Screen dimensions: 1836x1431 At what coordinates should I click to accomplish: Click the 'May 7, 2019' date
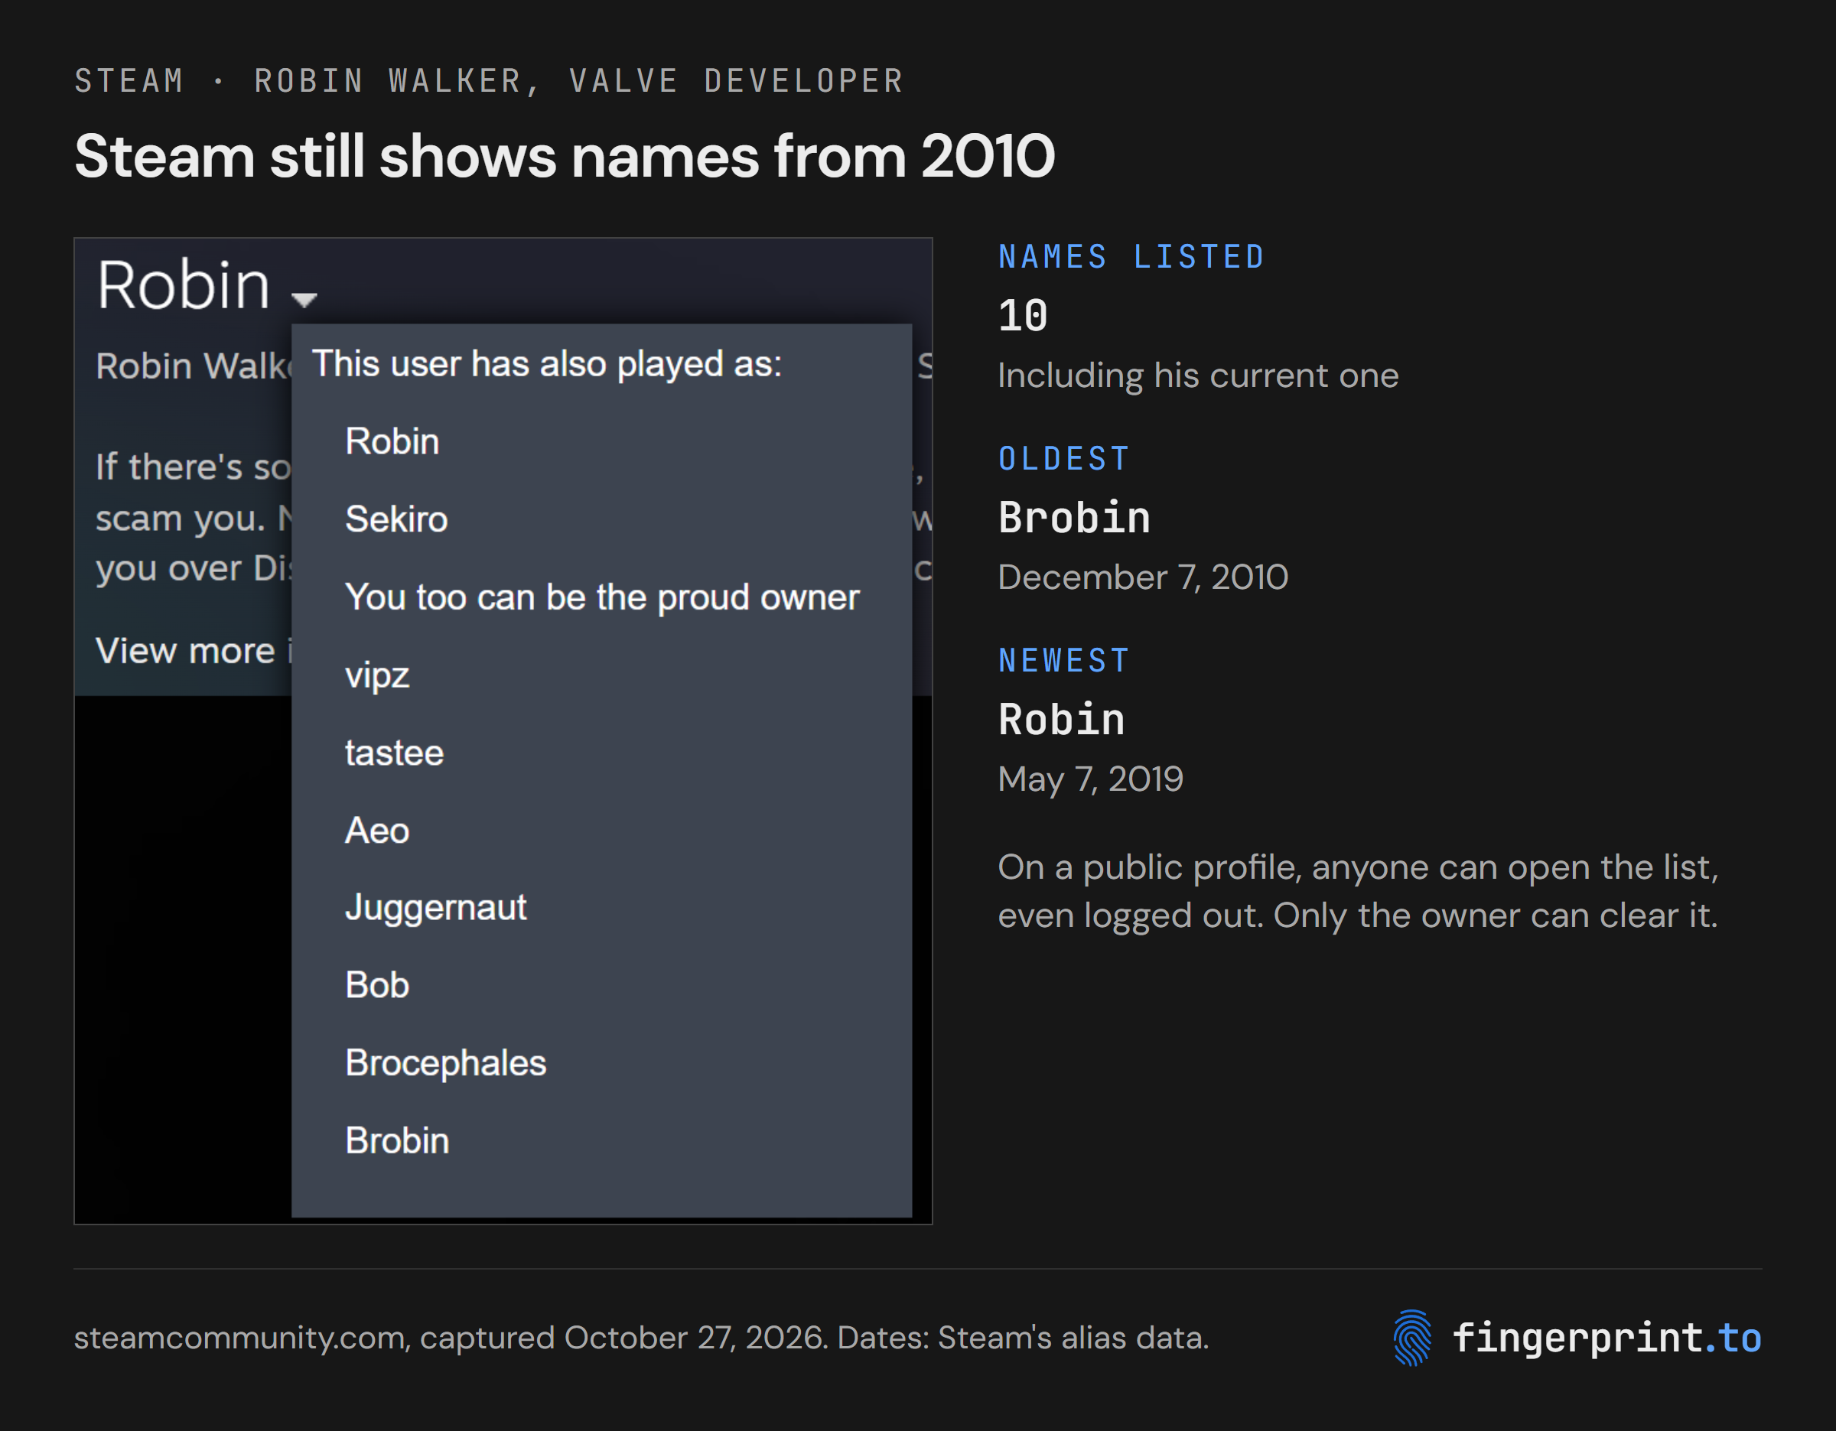click(1090, 779)
